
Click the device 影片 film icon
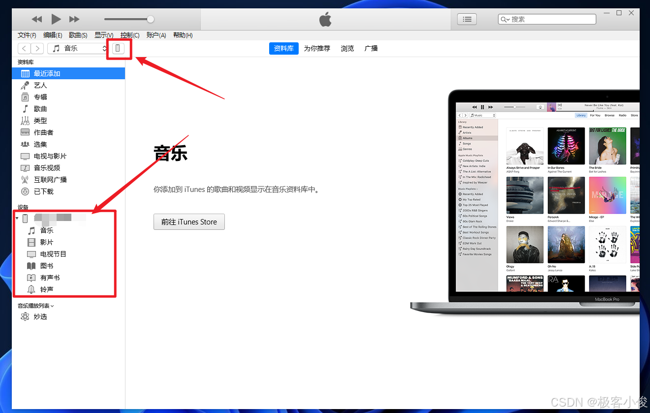pos(31,242)
